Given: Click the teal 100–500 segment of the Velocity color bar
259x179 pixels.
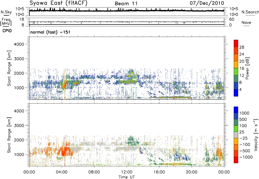Looking at the screenshot, I should pos(236,122).
